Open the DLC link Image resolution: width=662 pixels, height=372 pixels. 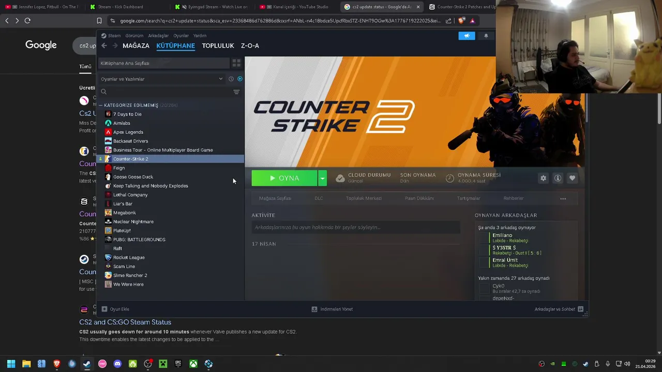point(319,198)
